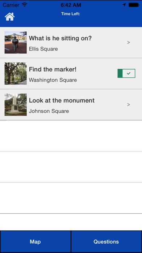
Task: Switch to the Map tab
Action: point(35,241)
